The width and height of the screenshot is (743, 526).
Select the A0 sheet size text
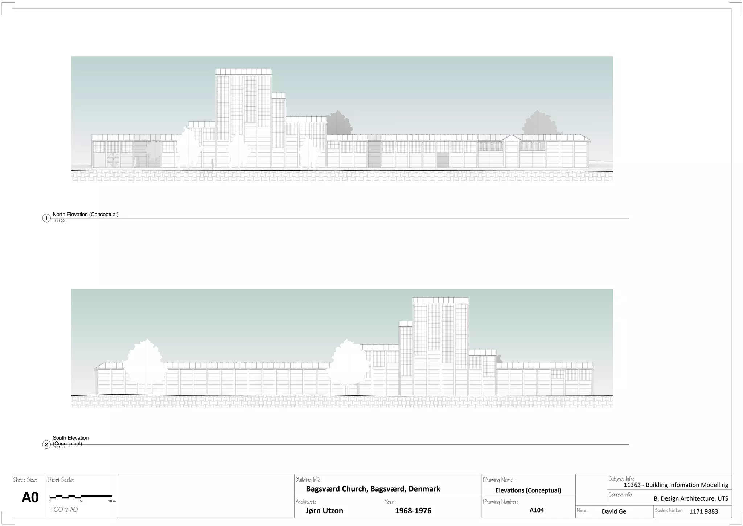pos(30,497)
